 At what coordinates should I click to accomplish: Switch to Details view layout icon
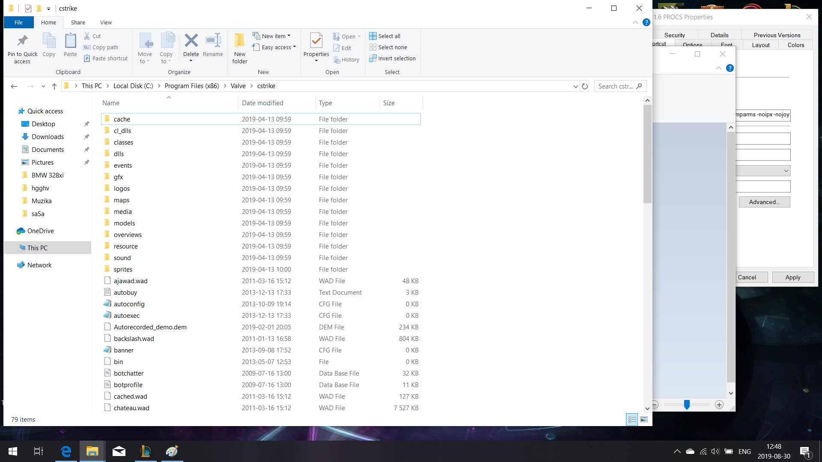632,419
